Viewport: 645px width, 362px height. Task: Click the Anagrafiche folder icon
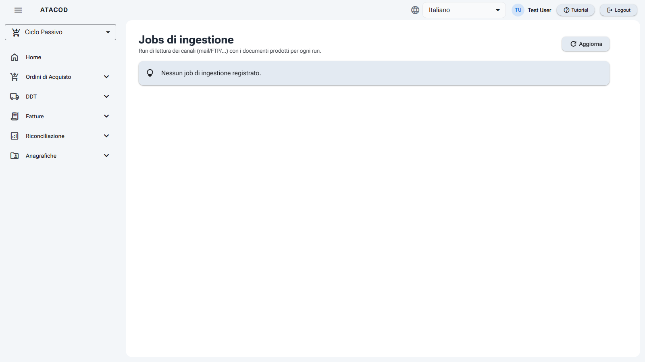click(x=15, y=156)
